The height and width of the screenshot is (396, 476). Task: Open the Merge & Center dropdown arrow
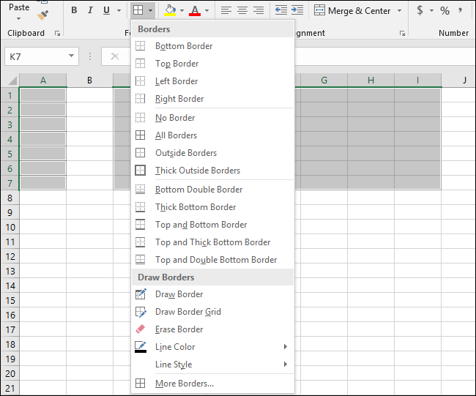399,10
